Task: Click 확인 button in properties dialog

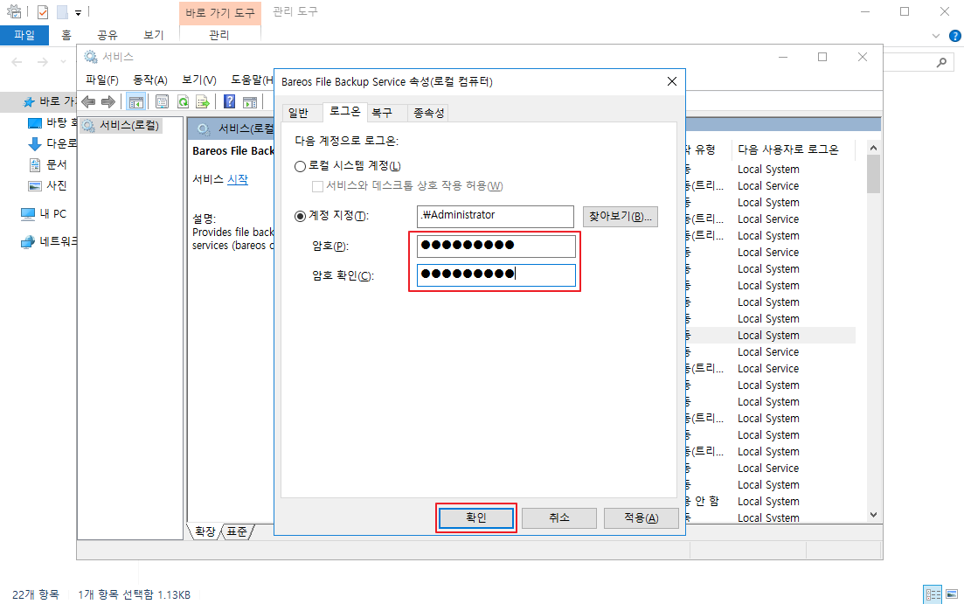Action: point(475,517)
